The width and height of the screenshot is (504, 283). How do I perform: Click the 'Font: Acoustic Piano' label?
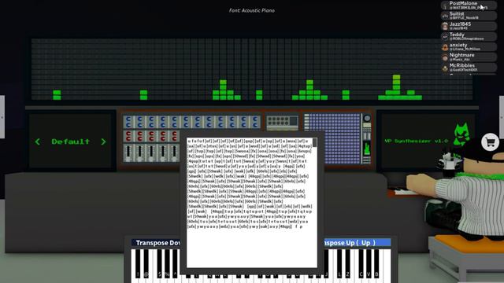coord(252,10)
